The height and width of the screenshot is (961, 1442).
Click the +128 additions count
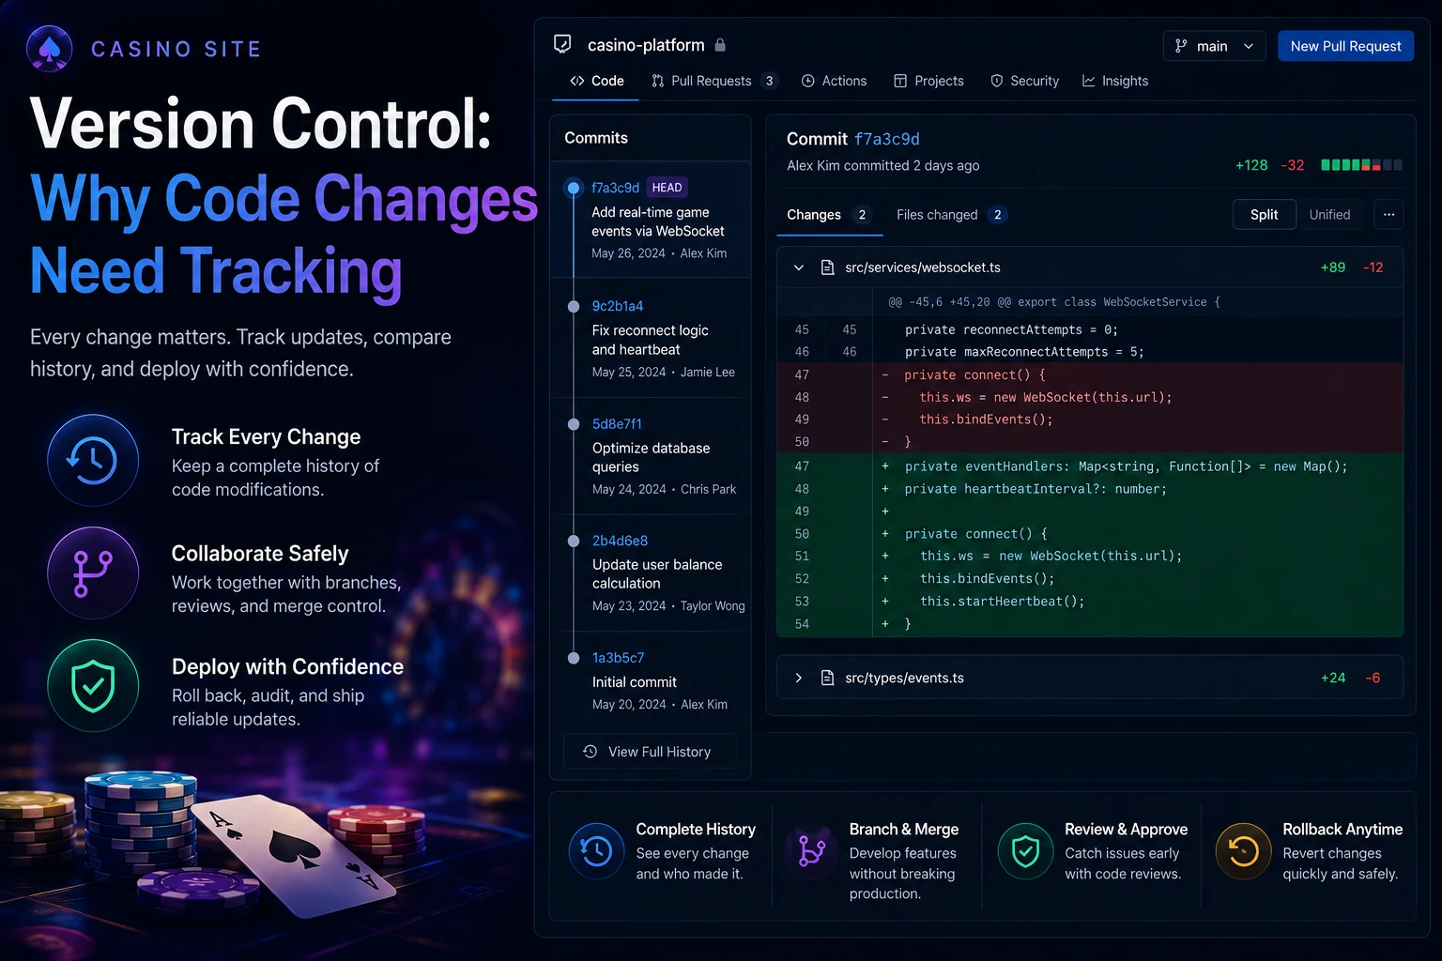click(1251, 165)
